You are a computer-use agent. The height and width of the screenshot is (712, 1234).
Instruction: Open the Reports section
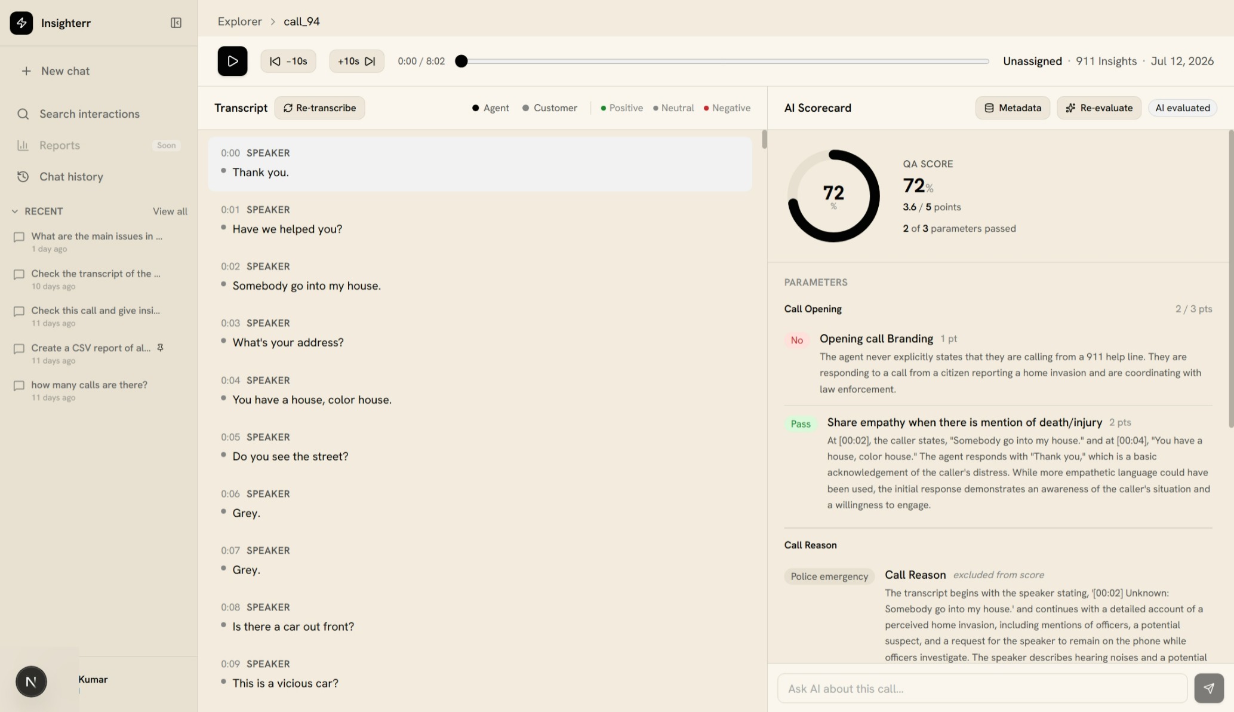pos(59,145)
